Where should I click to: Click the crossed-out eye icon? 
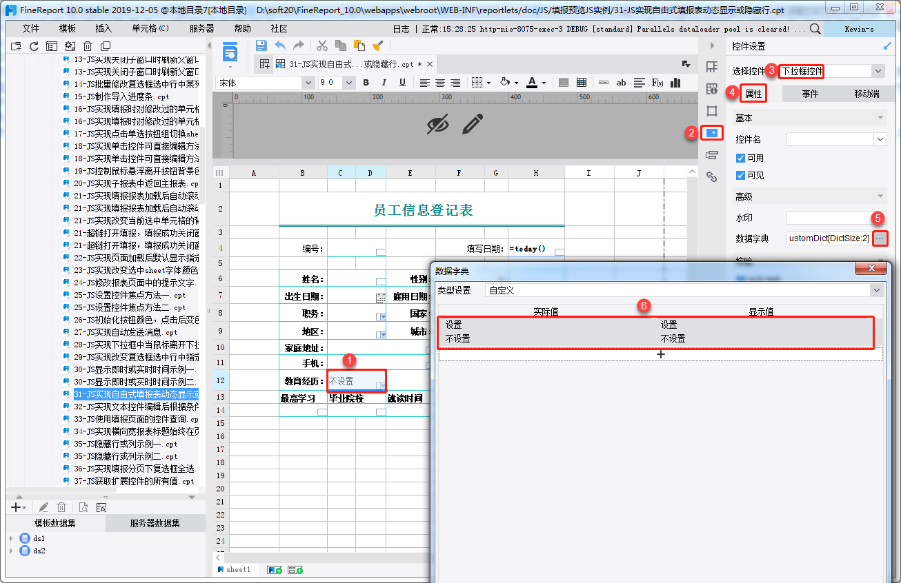tap(438, 124)
